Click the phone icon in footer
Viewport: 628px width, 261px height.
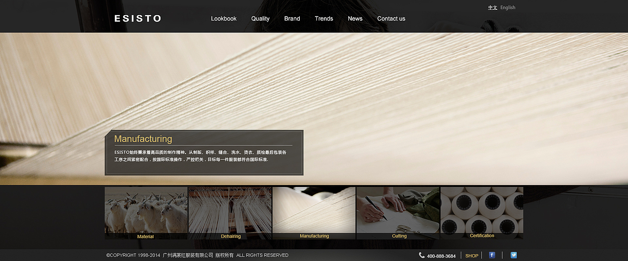[x=422, y=255]
